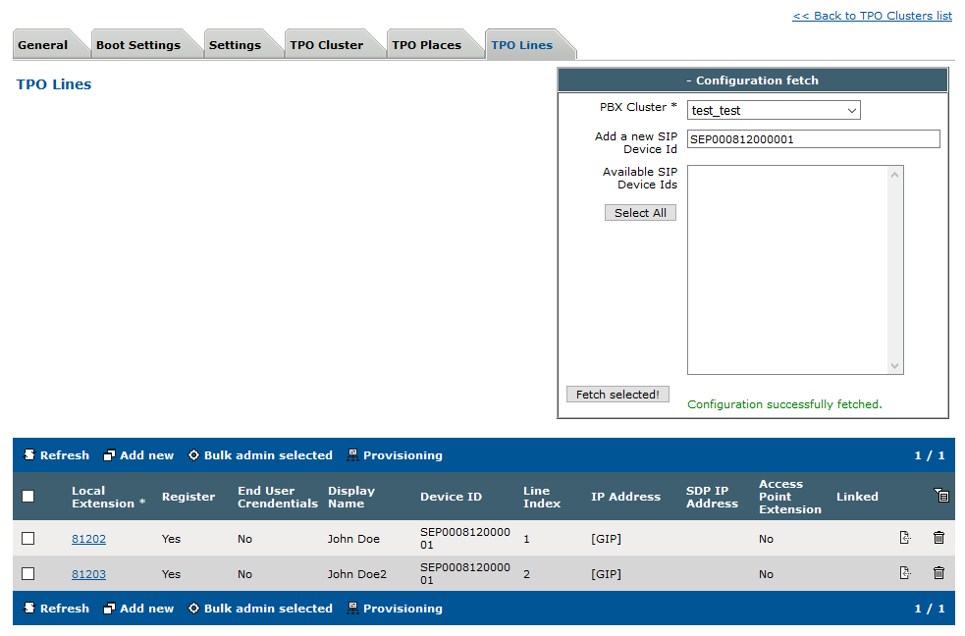Collapse the Configuration fetch panel
The image size is (965, 636).
(752, 80)
